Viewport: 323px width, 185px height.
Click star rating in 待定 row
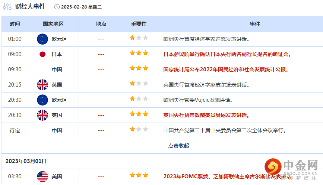(x=139, y=129)
